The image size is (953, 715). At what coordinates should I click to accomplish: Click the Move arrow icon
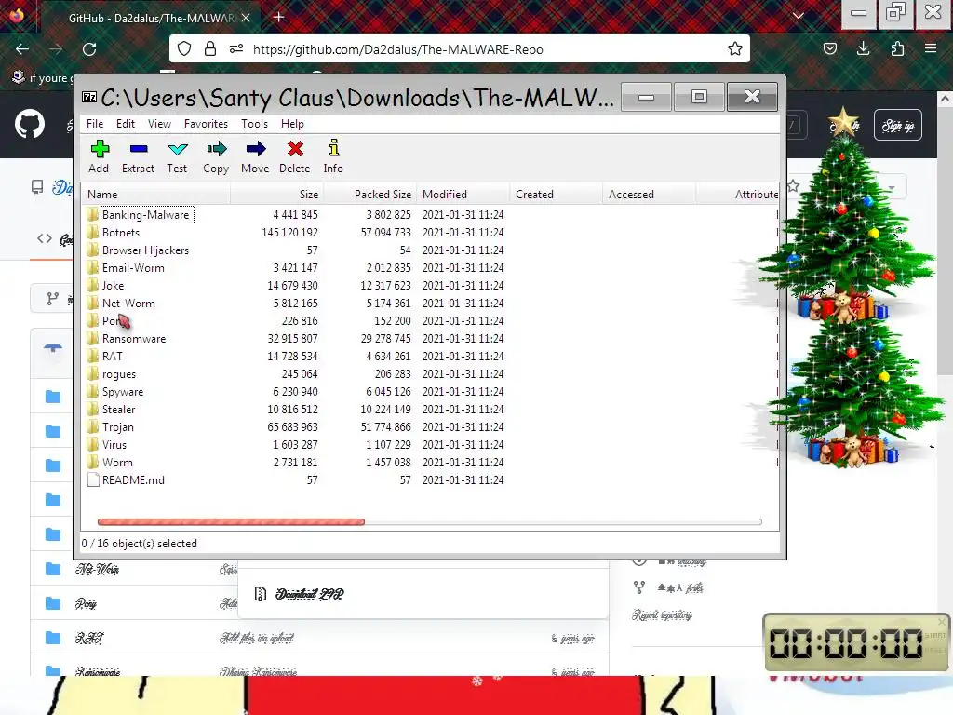pyautogui.click(x=255, y=149)
